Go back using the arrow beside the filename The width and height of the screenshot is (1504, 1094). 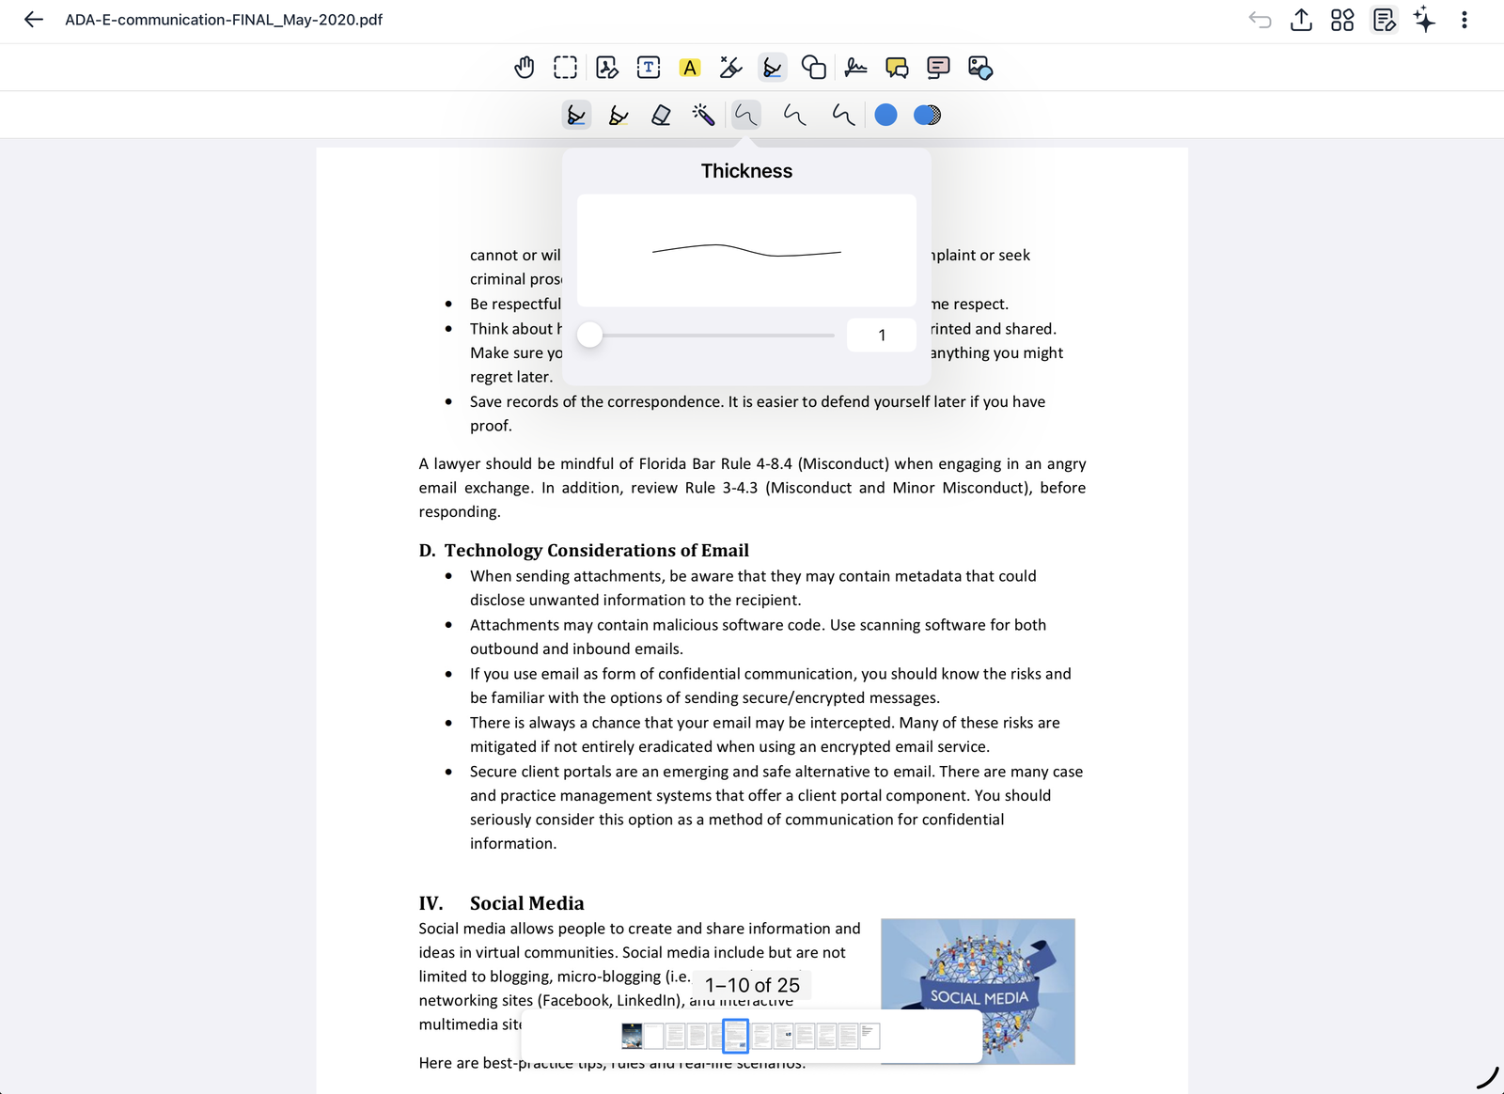click(x=34, y=20)
